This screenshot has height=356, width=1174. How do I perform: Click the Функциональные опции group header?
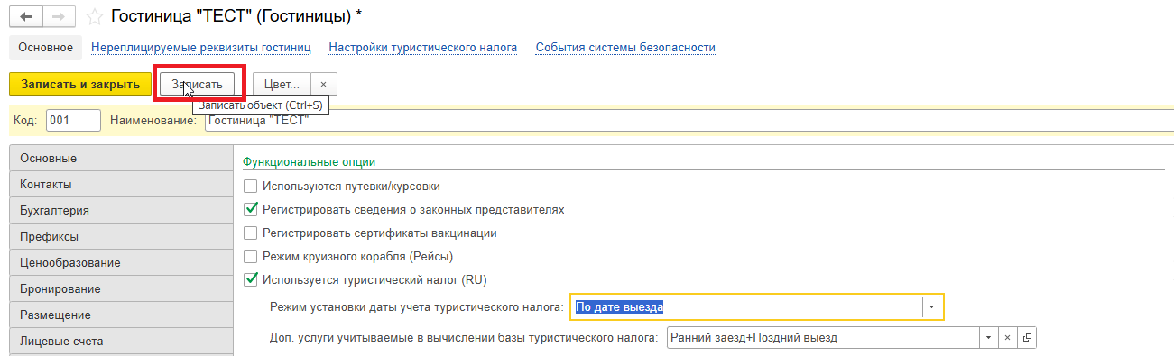310,161
